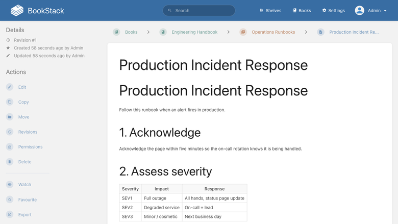398x224 pixels.
Task: Open Operations Runbooks breadcrumb link
Action: click(x=273, y=32)
